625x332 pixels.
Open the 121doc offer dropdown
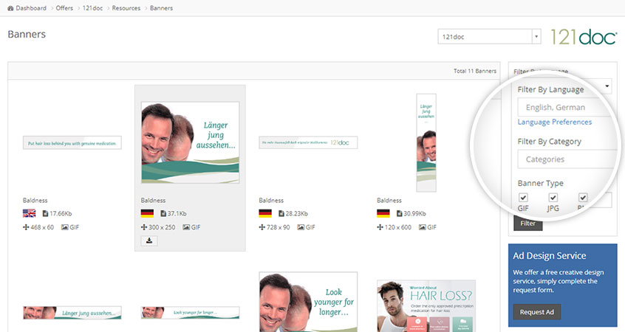tap(489, 36)
